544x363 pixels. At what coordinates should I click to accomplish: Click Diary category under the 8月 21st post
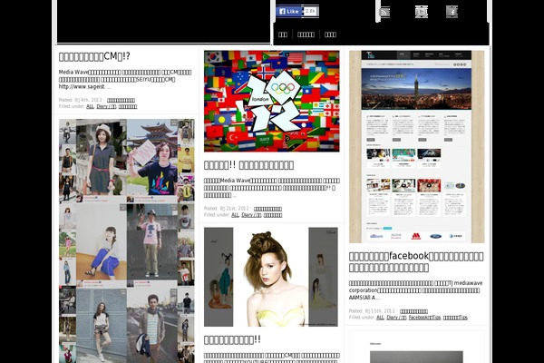pyautogui.click(x=251, y=215)
